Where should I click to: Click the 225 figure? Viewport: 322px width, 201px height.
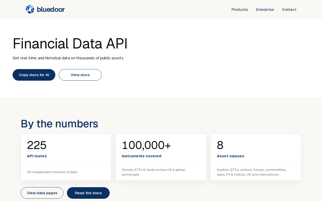37,145
